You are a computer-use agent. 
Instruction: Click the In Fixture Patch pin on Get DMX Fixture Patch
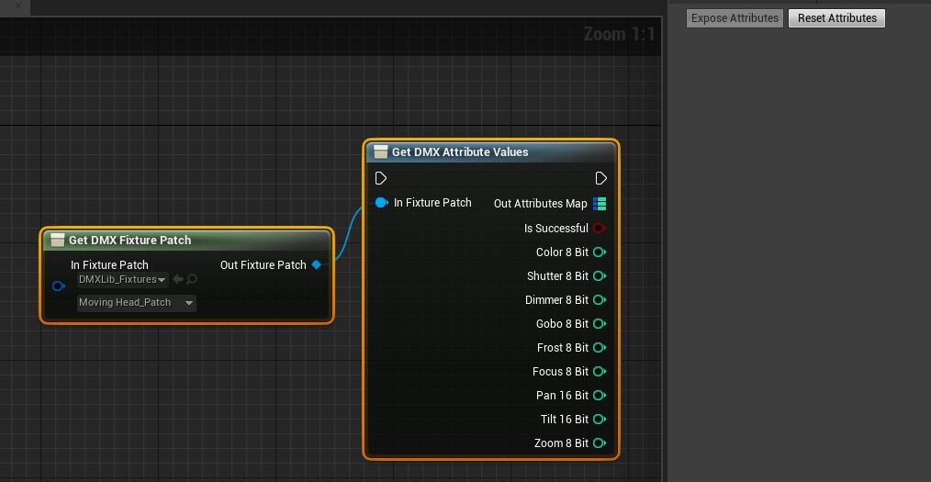58,286
